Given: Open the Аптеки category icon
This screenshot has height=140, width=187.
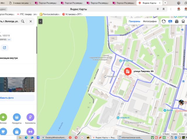Looking at the screenshot, I should [3, 117].
